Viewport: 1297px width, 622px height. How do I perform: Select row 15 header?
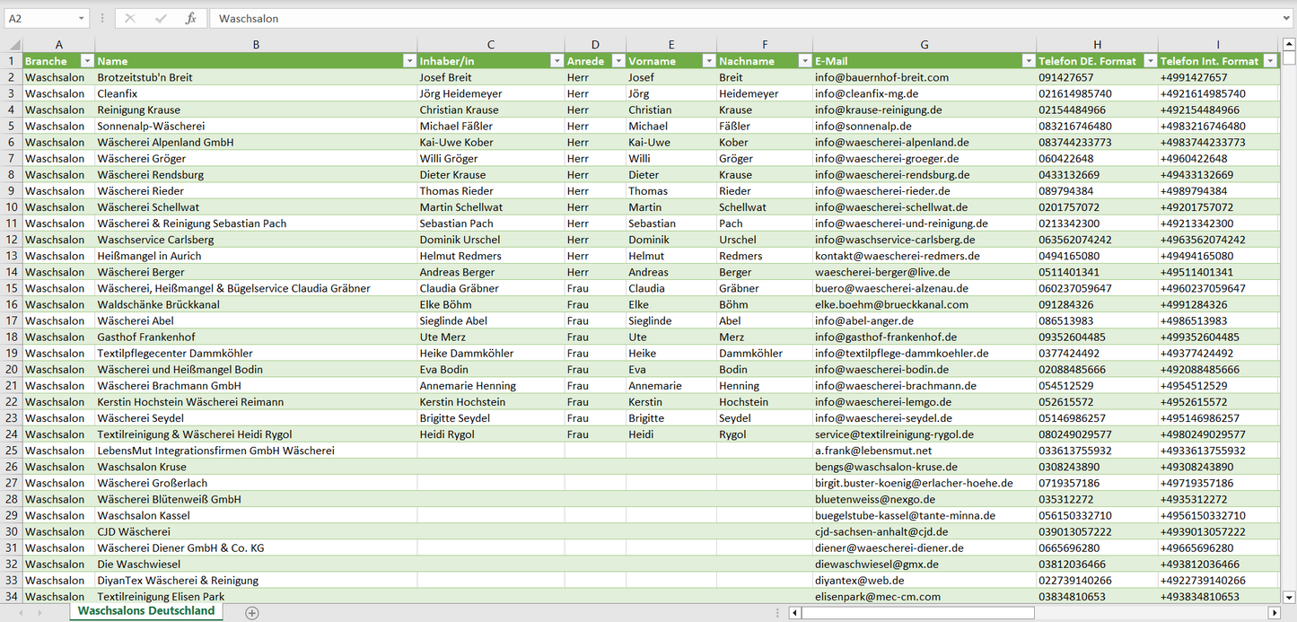coord(12,288)
